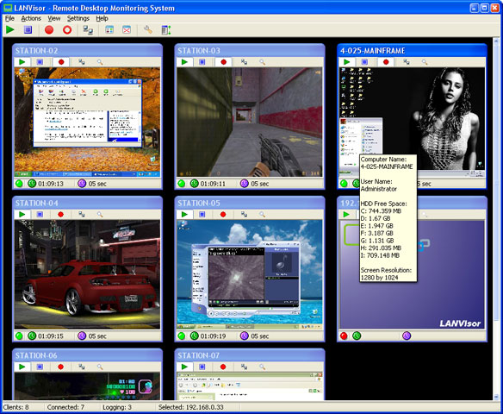Screen dimensions: 503x414
Task: Click STATION-04 connection icon
Action: [x=82, y=214]
